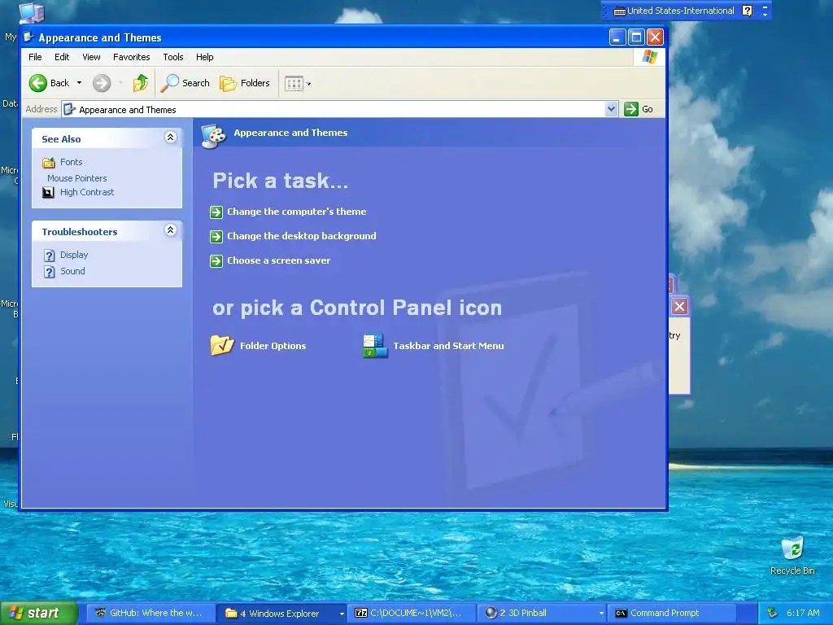This screenshot has width=833, height=625.
Task: Open the High Contrast link
Action: [x=87, y=192]
